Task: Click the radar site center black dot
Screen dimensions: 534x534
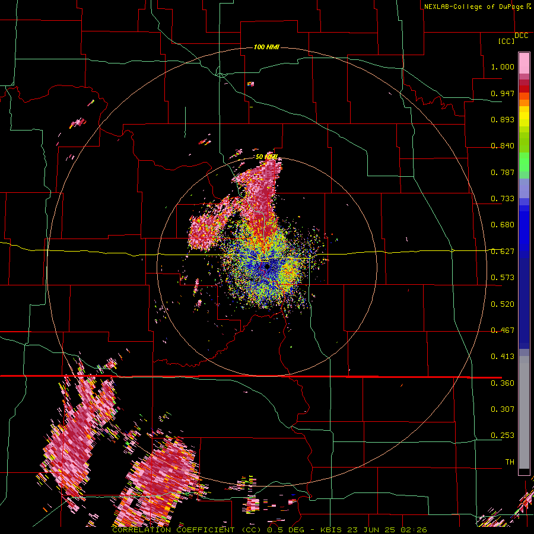Action: [x=268, y=266]
